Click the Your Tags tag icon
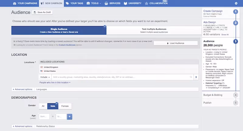The image size is (243, 131). pyautogui.click(x=67, y=3)
